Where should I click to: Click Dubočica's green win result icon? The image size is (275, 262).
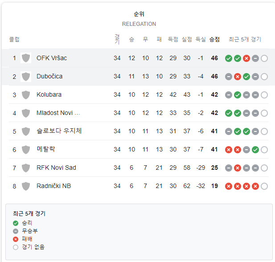point(246,77)
